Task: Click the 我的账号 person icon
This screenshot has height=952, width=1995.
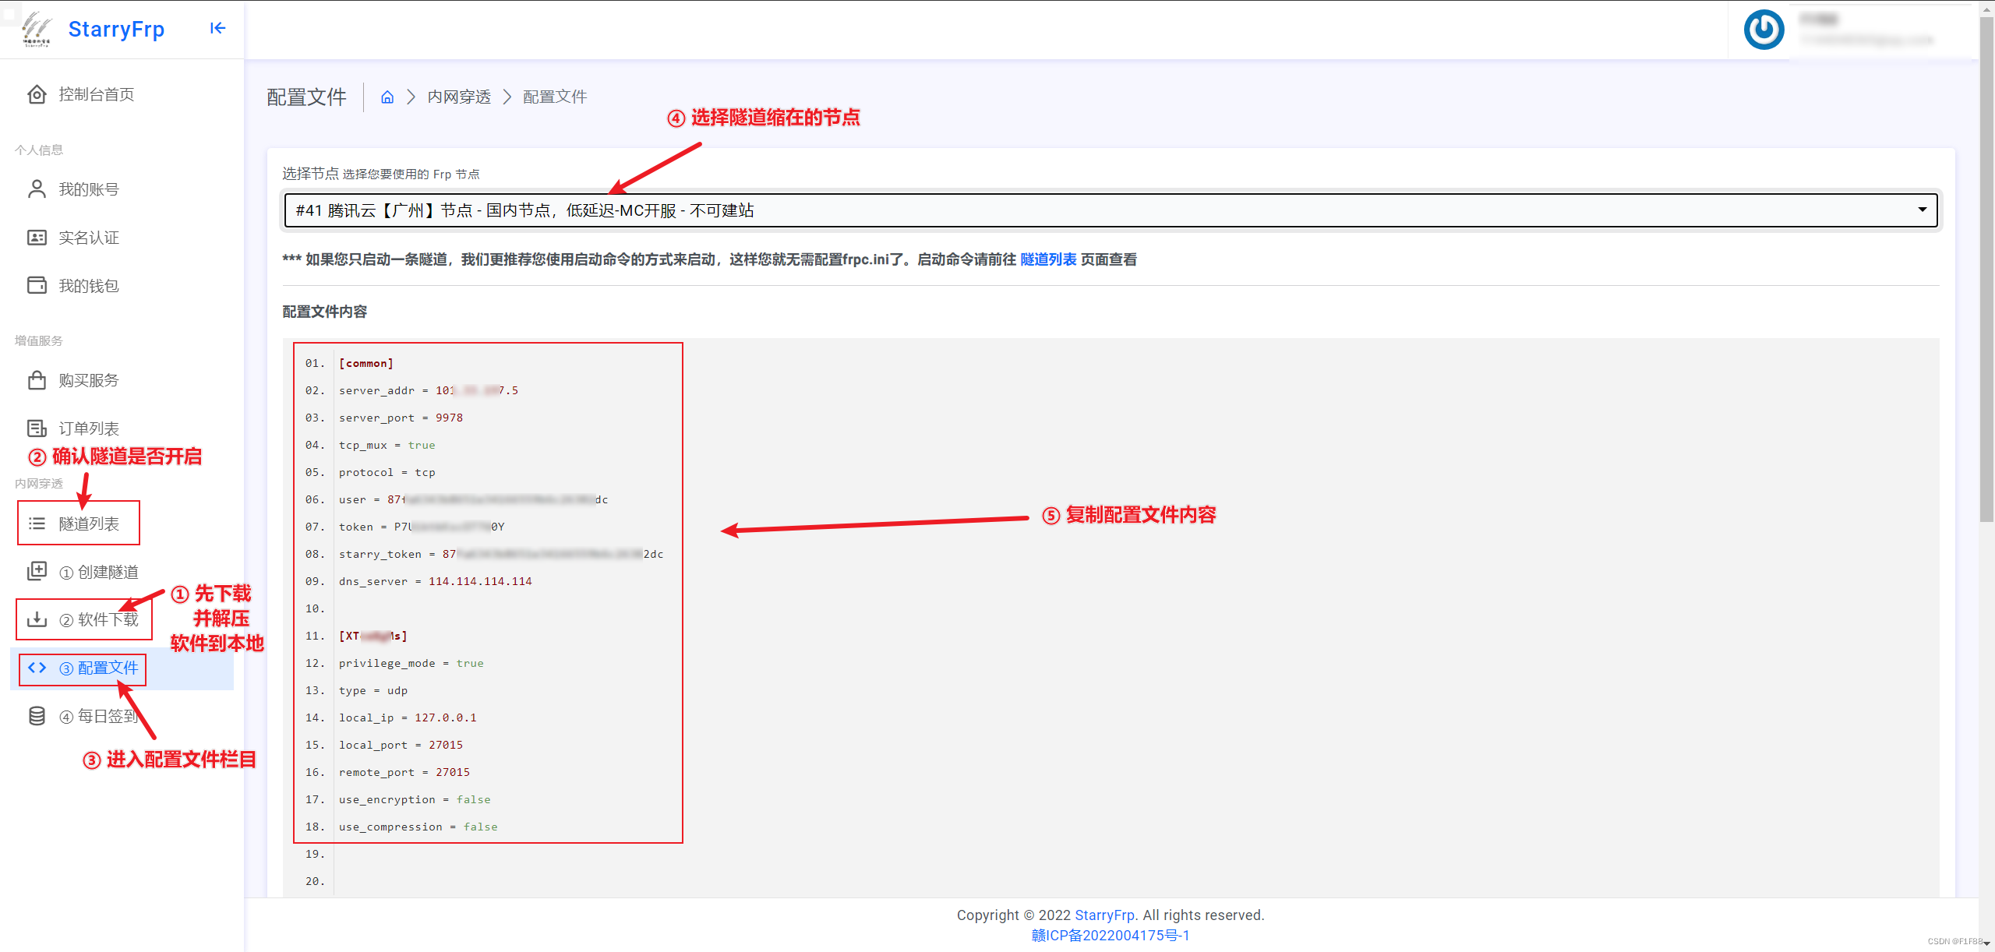Action: 37,189
